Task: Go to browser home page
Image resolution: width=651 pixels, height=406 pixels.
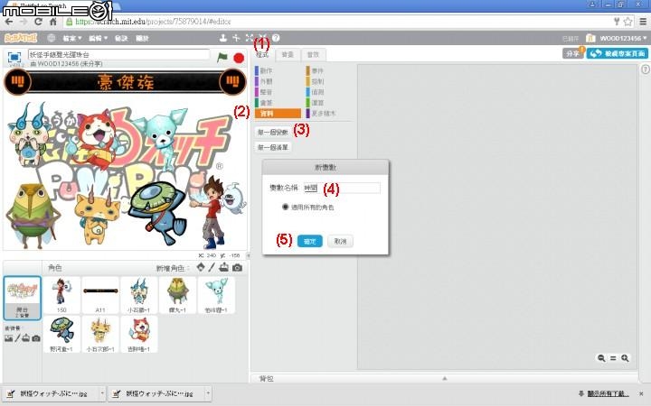Action: [x=52, y=22]
